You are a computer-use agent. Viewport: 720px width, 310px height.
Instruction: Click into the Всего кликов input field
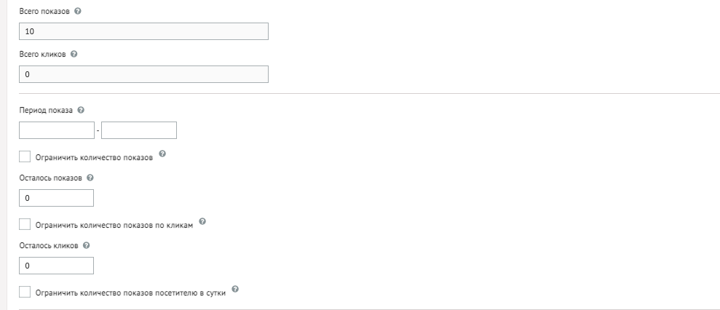click(x=143, y=74)
